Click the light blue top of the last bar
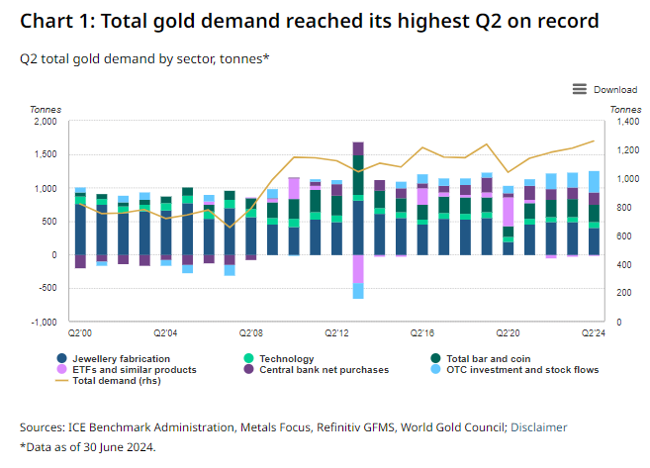 [594, 181]
